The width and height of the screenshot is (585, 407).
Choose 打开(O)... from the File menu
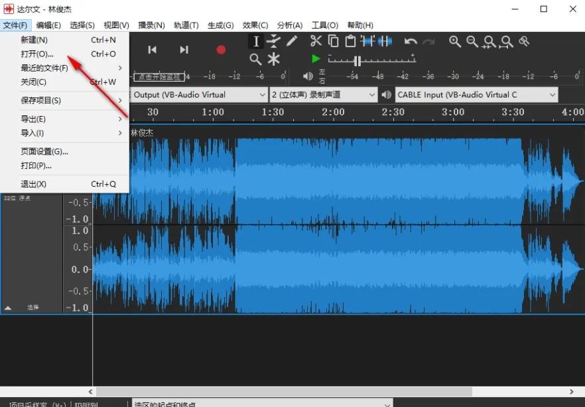(x=65, y=54)
